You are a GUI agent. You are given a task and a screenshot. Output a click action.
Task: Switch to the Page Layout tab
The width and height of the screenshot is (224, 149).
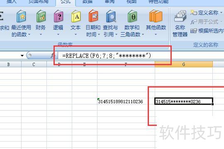[x=38, y=2]
